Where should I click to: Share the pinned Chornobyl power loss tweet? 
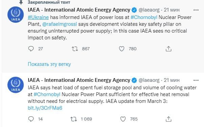pyautogui.click(x=168, y=49)
